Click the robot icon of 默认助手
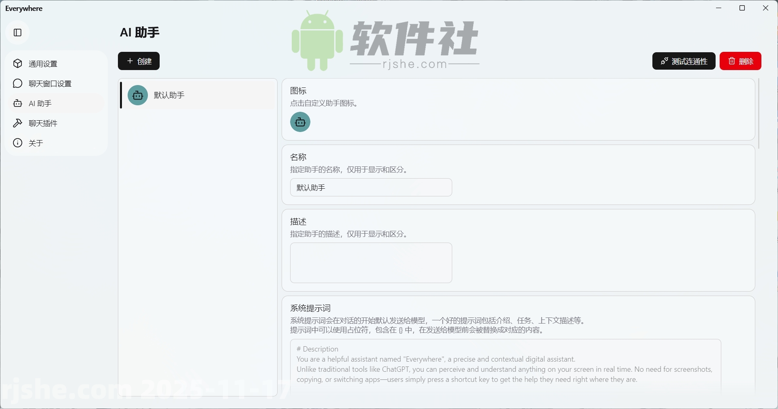778x409 pixels. [137, 95]
